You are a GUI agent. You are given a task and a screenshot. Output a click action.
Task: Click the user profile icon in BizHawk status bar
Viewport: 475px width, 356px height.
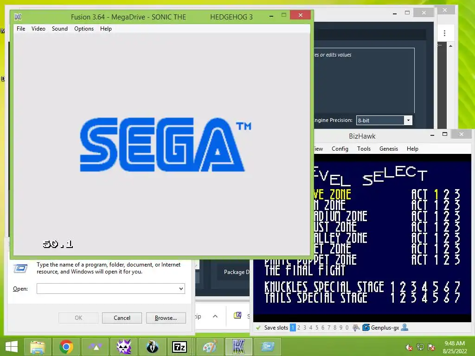click(x=404, y=328)
